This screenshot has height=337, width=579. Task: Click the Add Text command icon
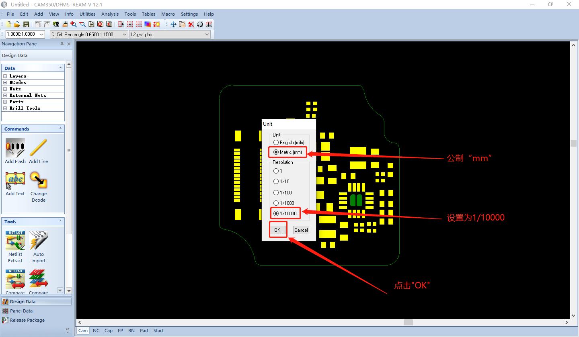pyautogui.click(x=15, y=180)
